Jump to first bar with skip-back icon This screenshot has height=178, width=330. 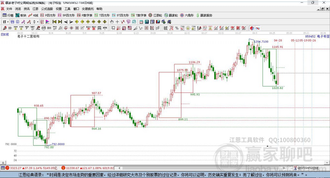(54, 22)
